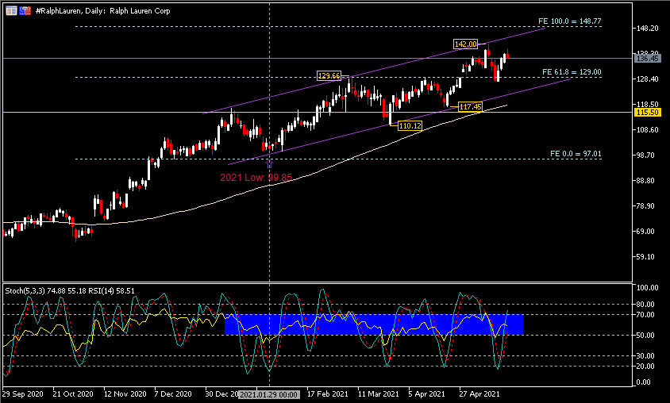Click the FE 100.0 = 148.77 label
This screenshot has height=403, width=670.
[x=570, y=21]
